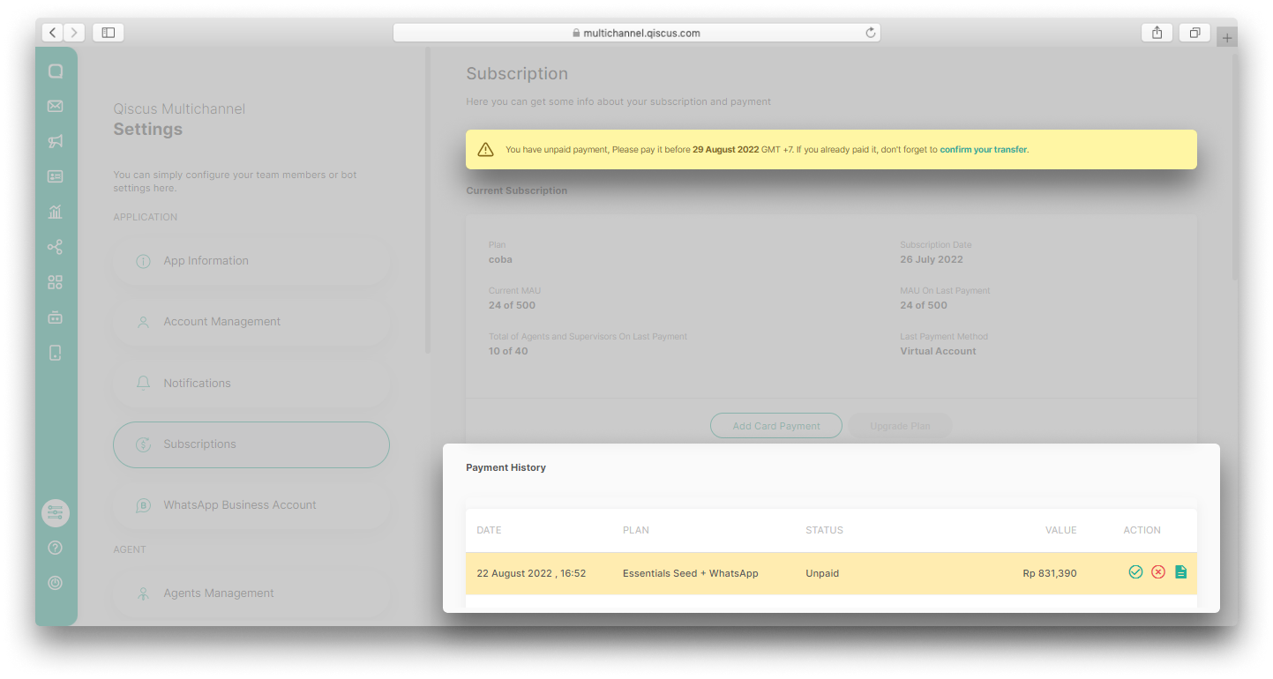Click the multichannel.qiscus.com address bar
This screenshot has width=1273, height=679.
click(x=636, y=33)
